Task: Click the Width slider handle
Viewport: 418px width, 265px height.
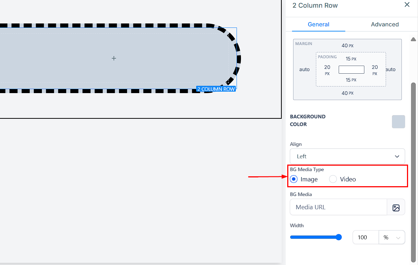Action: (x=338, y=237)
